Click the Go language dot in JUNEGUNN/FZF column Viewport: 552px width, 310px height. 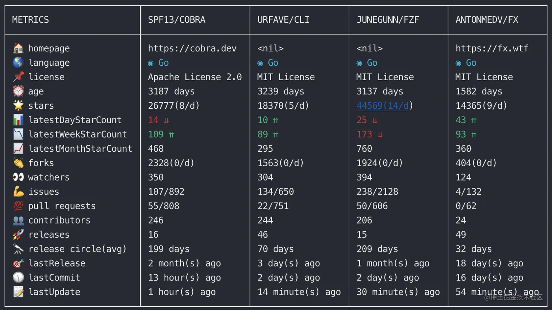pos(359,63)
